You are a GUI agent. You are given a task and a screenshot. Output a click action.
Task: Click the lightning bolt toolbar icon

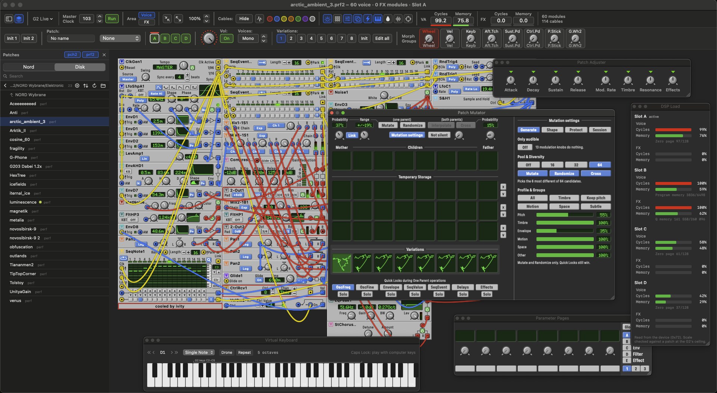click(368, 19)
